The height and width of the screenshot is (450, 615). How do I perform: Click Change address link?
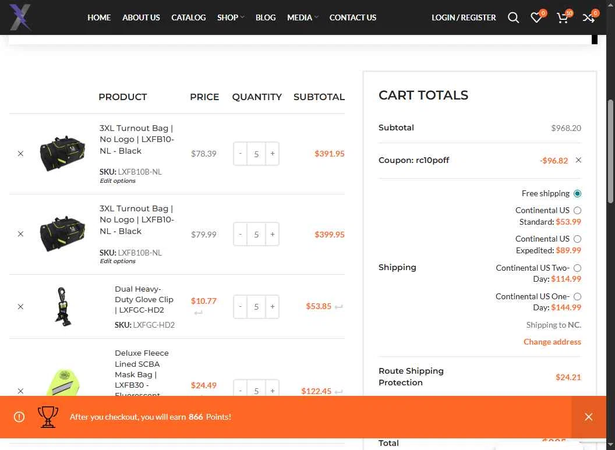552,342
